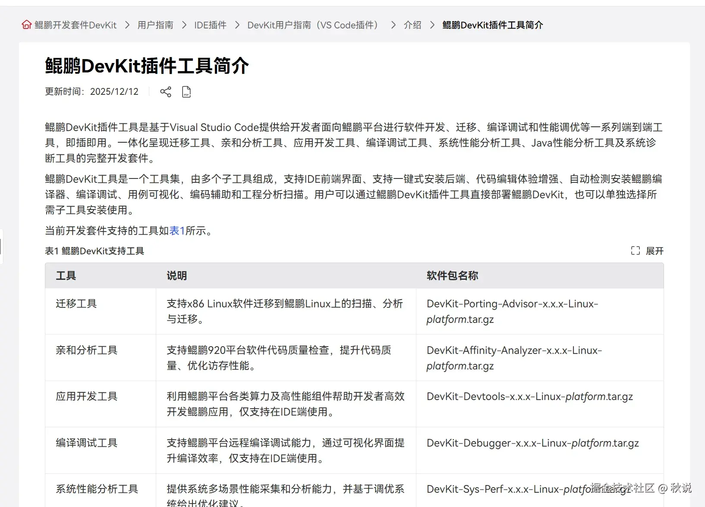Click the DevKit-Affinity-Analyzer package name
Viewport: 705px width, 507px height.
(x=514, y=358)
